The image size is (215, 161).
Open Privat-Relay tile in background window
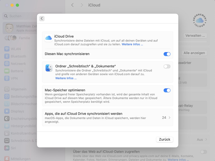coord(193,107)
